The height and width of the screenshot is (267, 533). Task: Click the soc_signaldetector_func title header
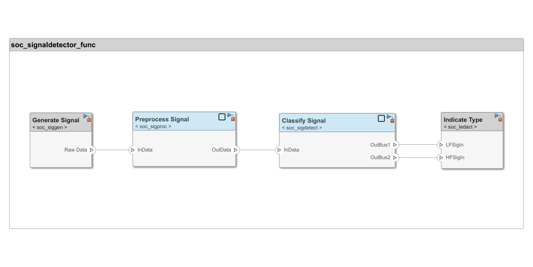(53, 45)
